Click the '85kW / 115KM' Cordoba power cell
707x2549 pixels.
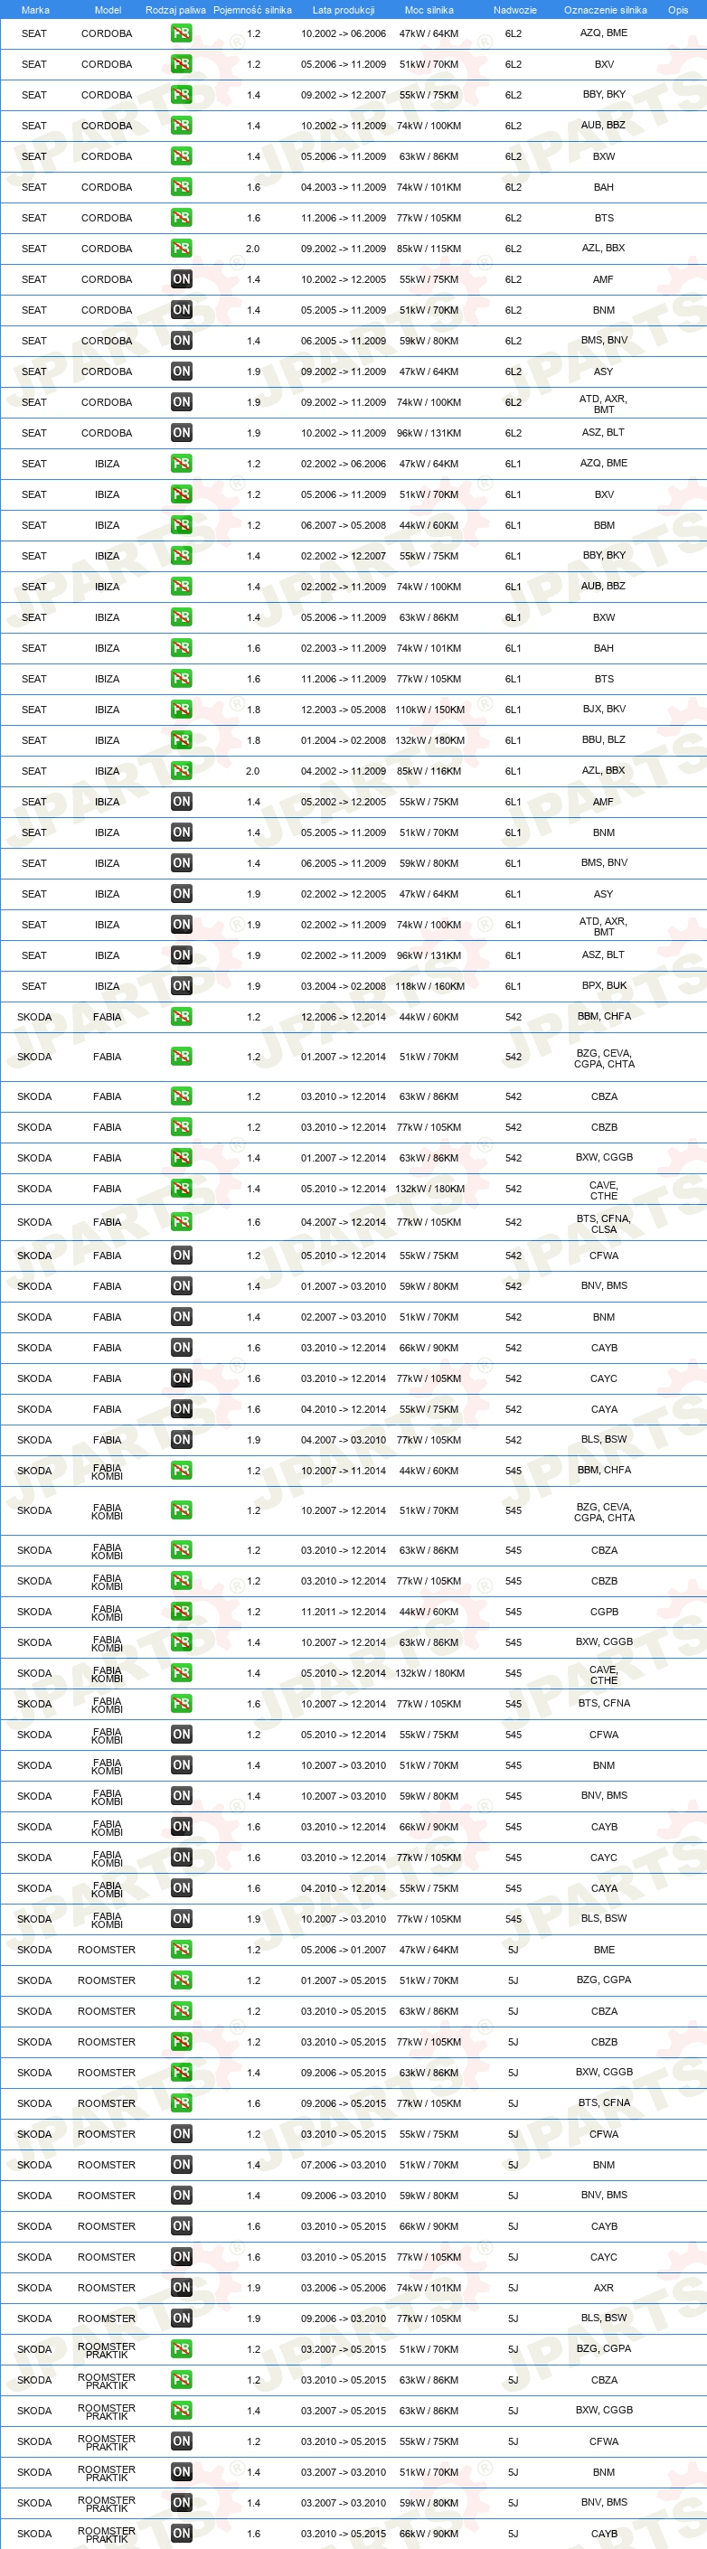click(429, 249)
